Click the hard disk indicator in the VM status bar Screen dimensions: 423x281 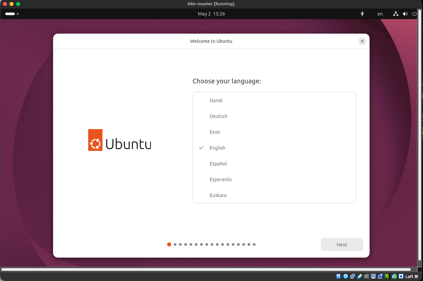tap(339, 276)
